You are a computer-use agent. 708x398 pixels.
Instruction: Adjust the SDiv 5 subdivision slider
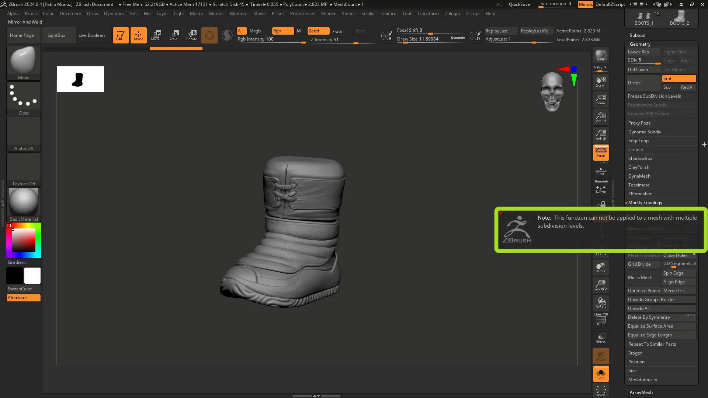pyautogui.click(x=643, y=61)
